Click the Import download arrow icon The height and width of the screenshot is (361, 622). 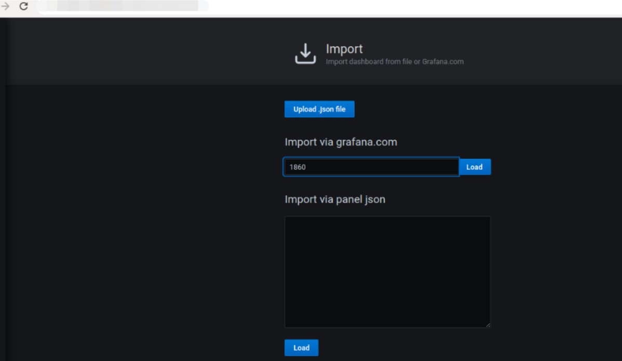click(305, 54)
